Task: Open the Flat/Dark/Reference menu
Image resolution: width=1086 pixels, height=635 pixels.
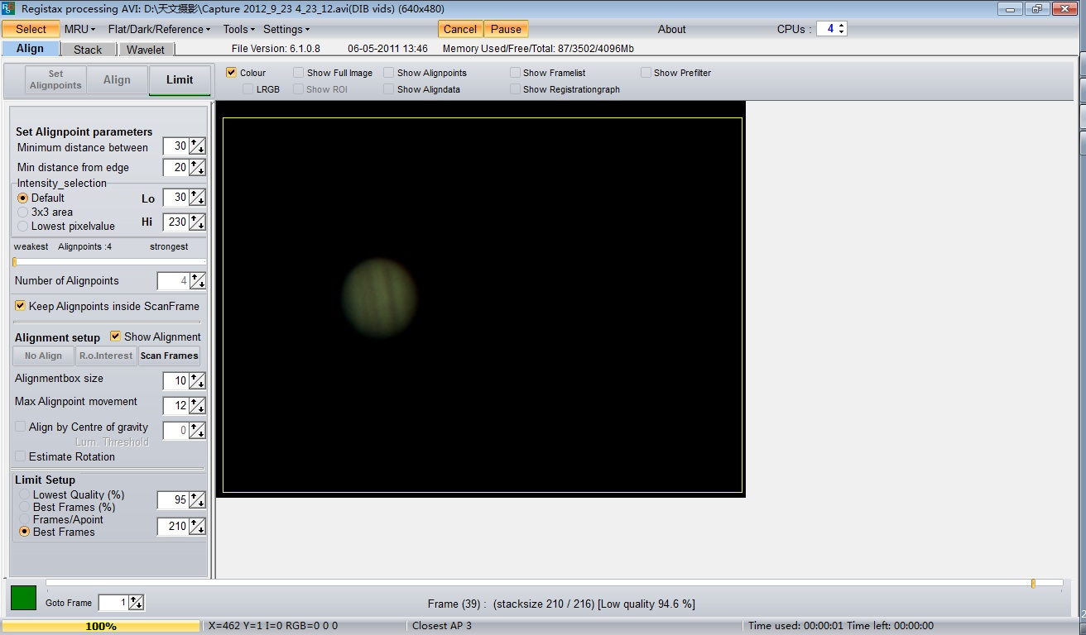Action: point(159,29)
